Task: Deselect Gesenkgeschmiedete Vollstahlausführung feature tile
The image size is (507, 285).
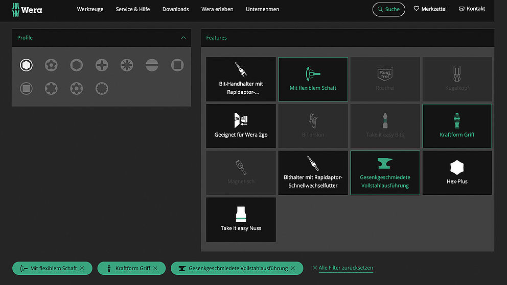Action: pyautogui.click(x=385, y=173)
